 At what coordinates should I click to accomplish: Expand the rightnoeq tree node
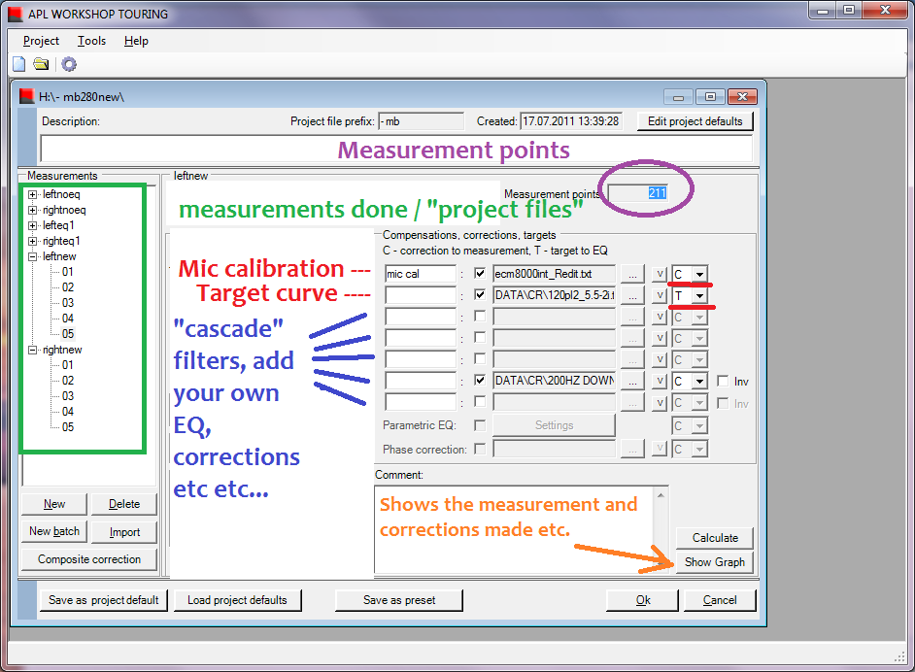33,210
